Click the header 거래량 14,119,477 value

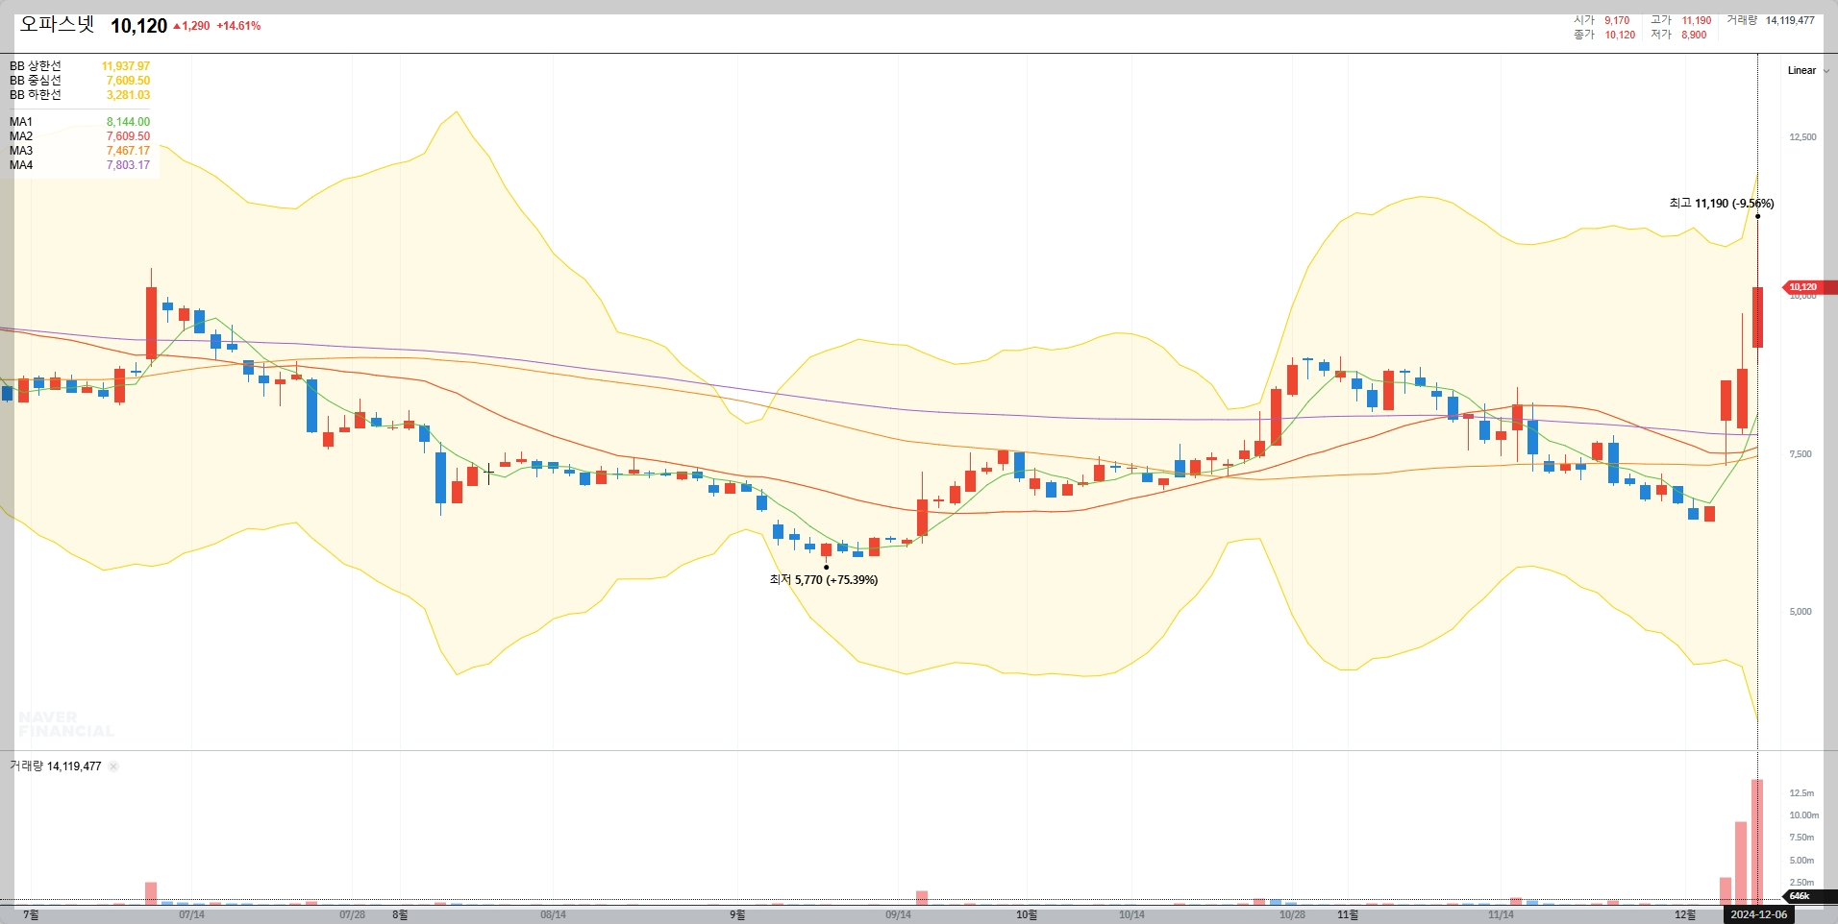1790,20
